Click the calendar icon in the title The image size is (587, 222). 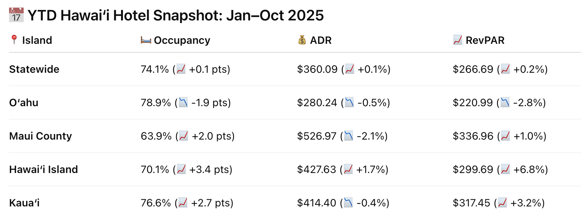pyautogui.click(x=16, y=15)
